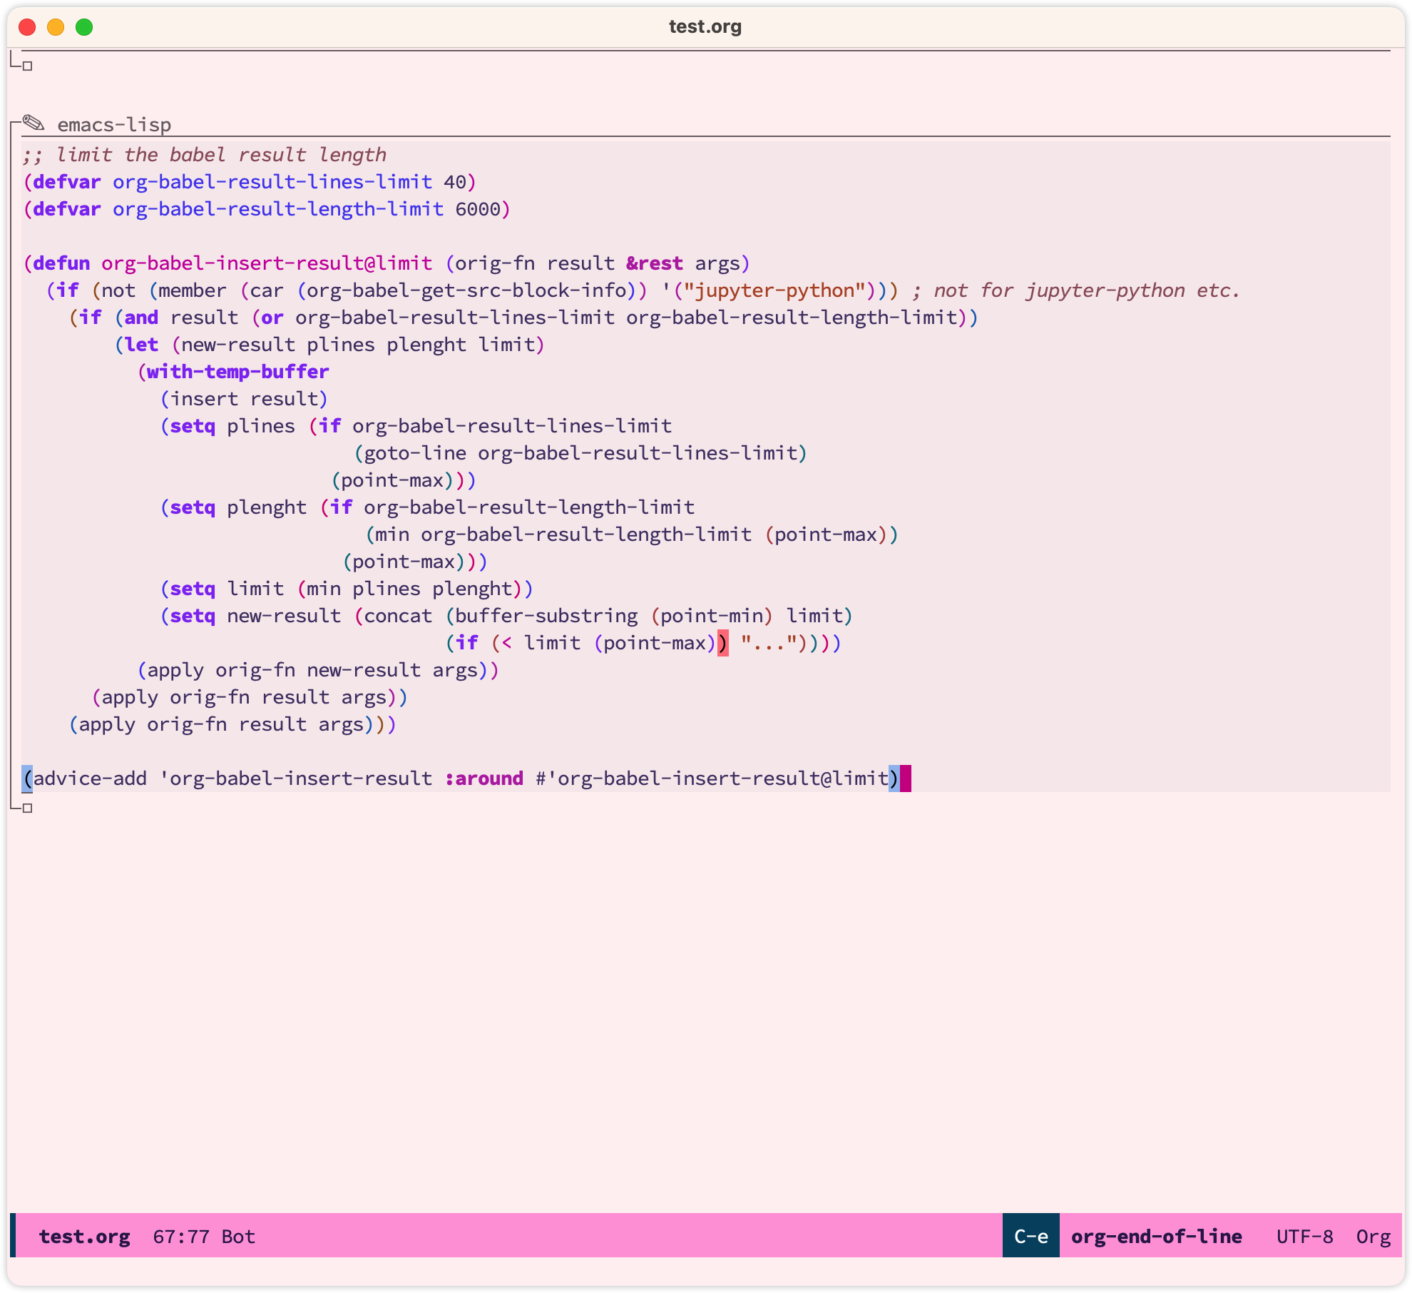Click advice-add at the last code line
Viewport: 1412px width, 1293px height.
(x=90, y=779)
